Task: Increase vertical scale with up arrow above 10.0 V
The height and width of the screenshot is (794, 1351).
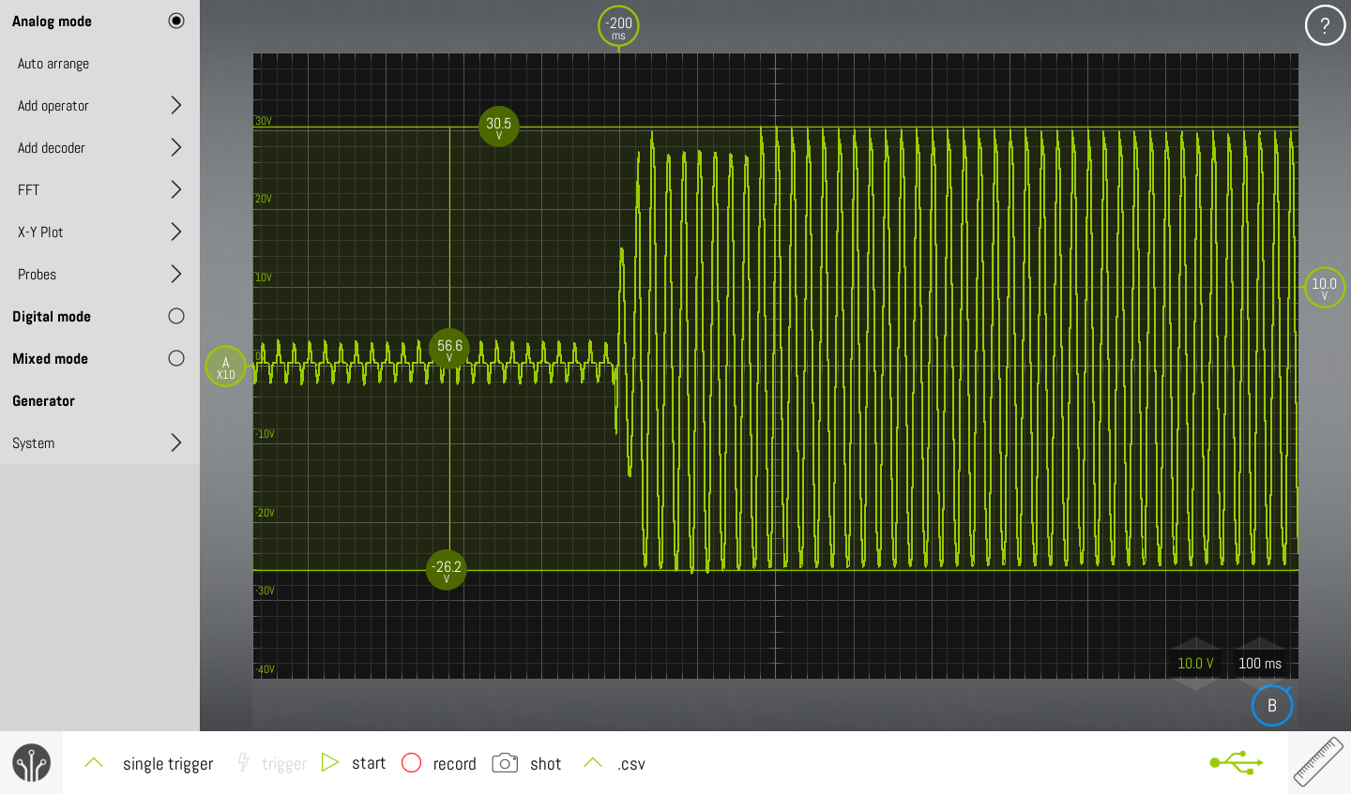Action: pyautogui.click(x=1195, y=643)
